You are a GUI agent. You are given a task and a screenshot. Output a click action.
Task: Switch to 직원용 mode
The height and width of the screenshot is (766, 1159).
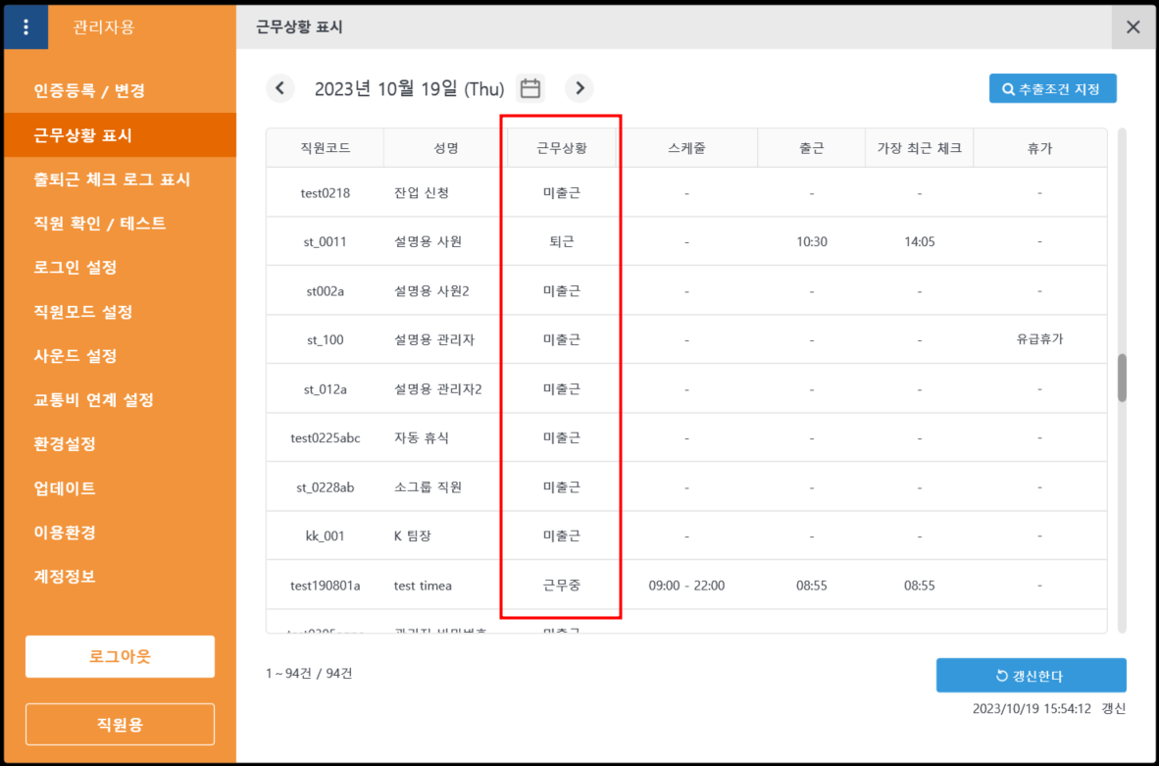click(120, 724)
